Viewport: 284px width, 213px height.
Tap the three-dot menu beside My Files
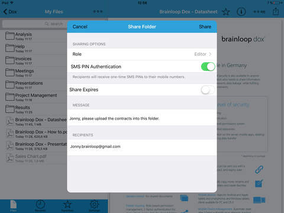tap(98, 12)
